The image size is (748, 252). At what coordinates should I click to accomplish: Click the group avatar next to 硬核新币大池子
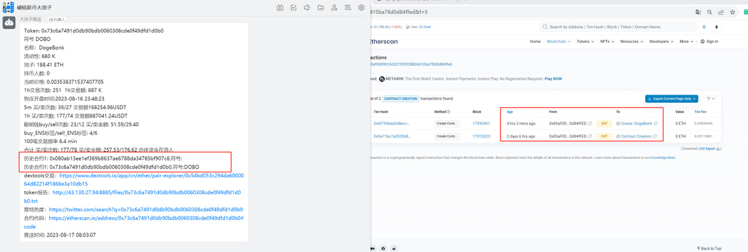[x=8, y=7]
